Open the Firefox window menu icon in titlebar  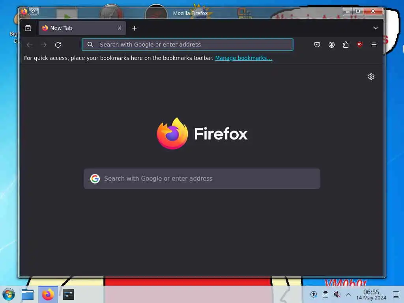24,11
